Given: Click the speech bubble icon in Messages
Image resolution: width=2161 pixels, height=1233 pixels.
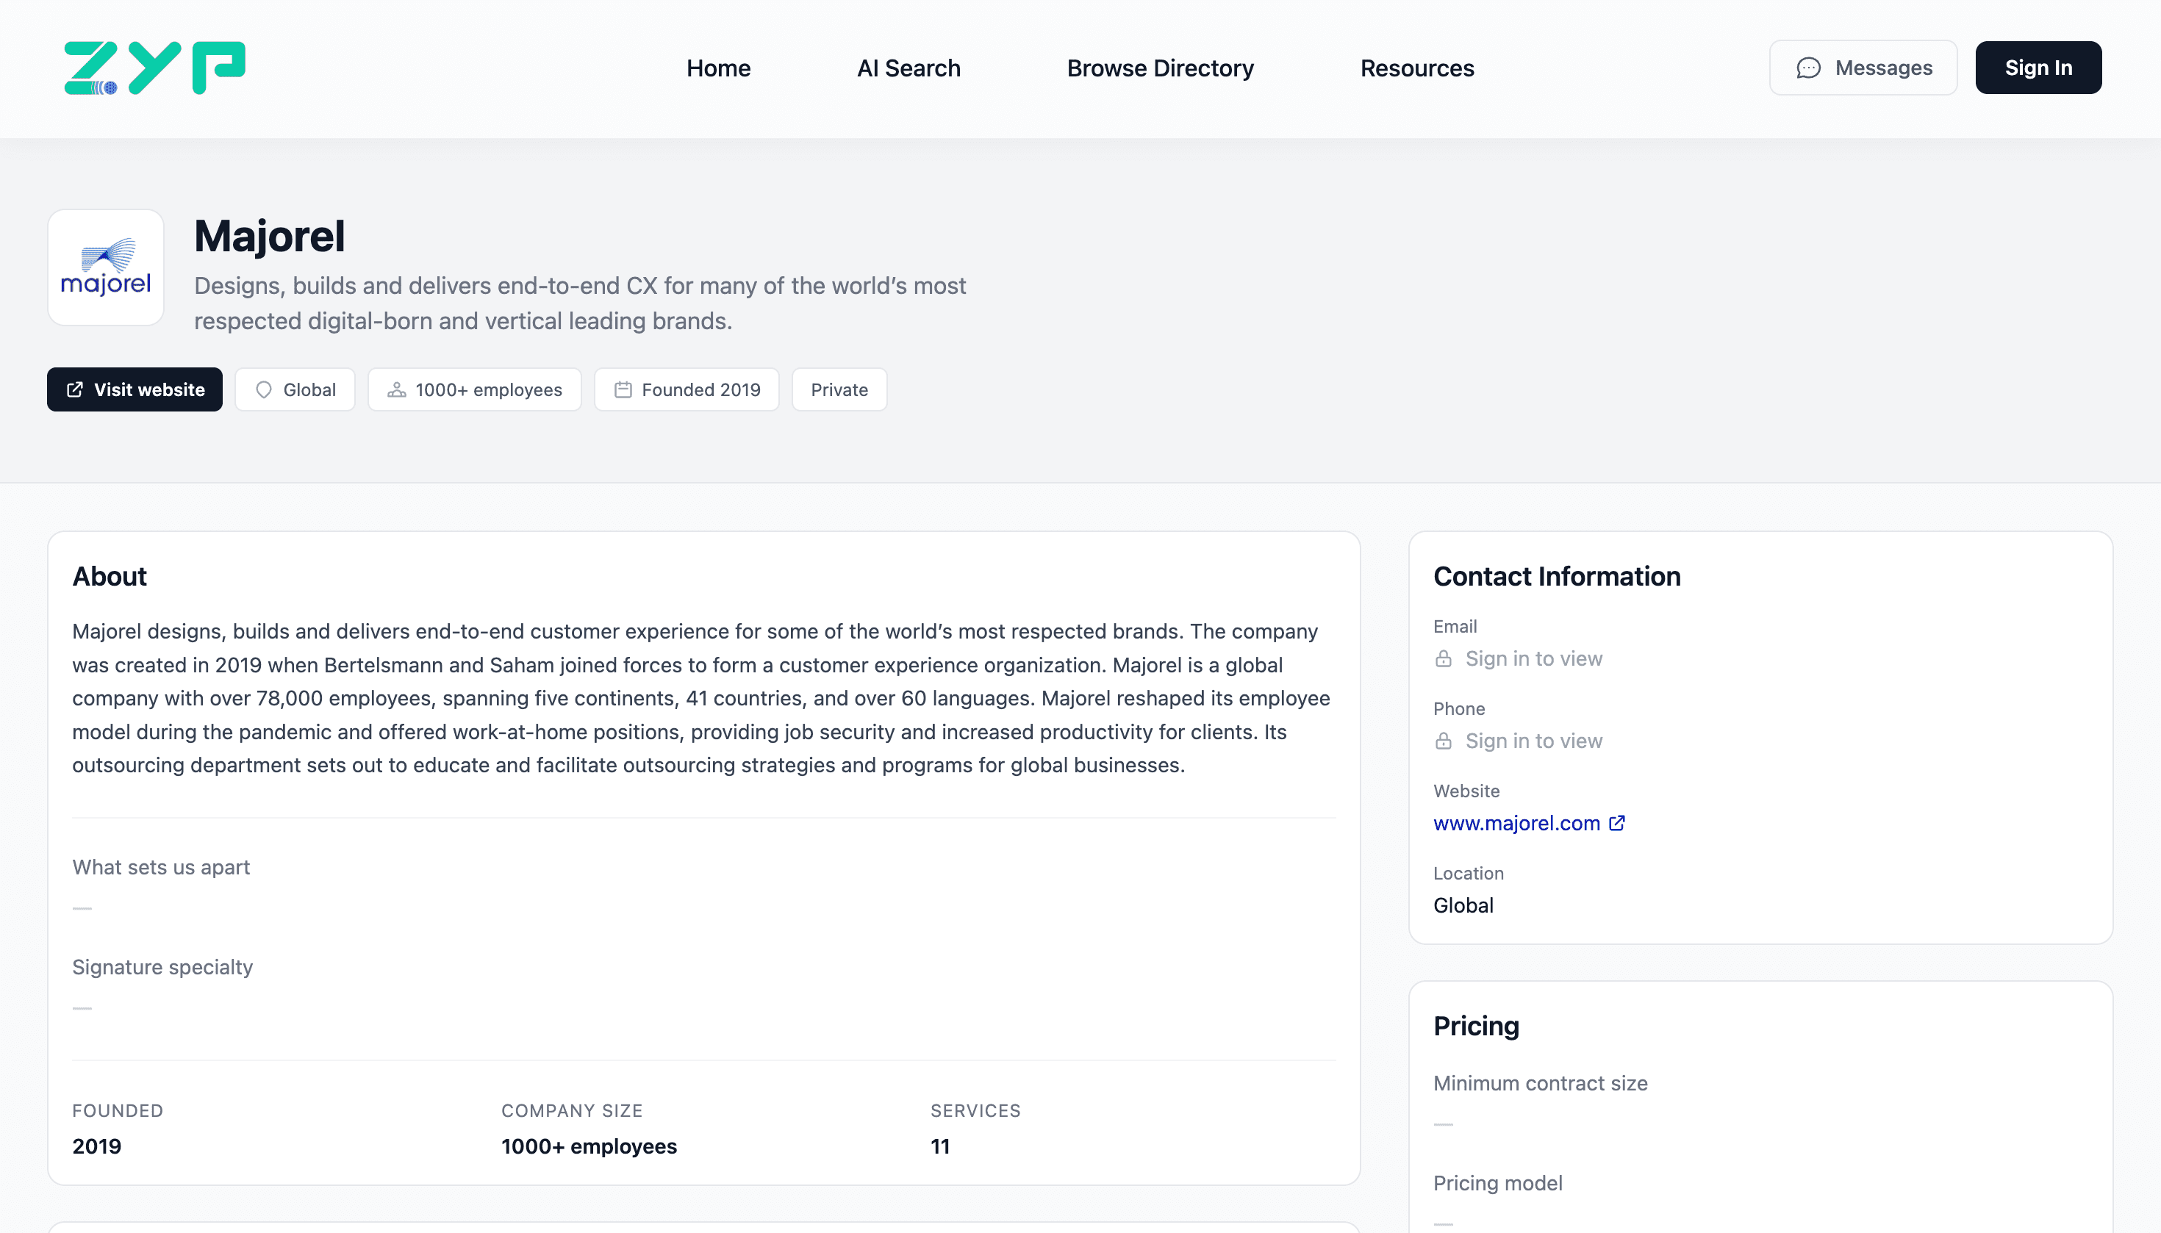Looking at the screenshot, I should [x=1807, y=68].
